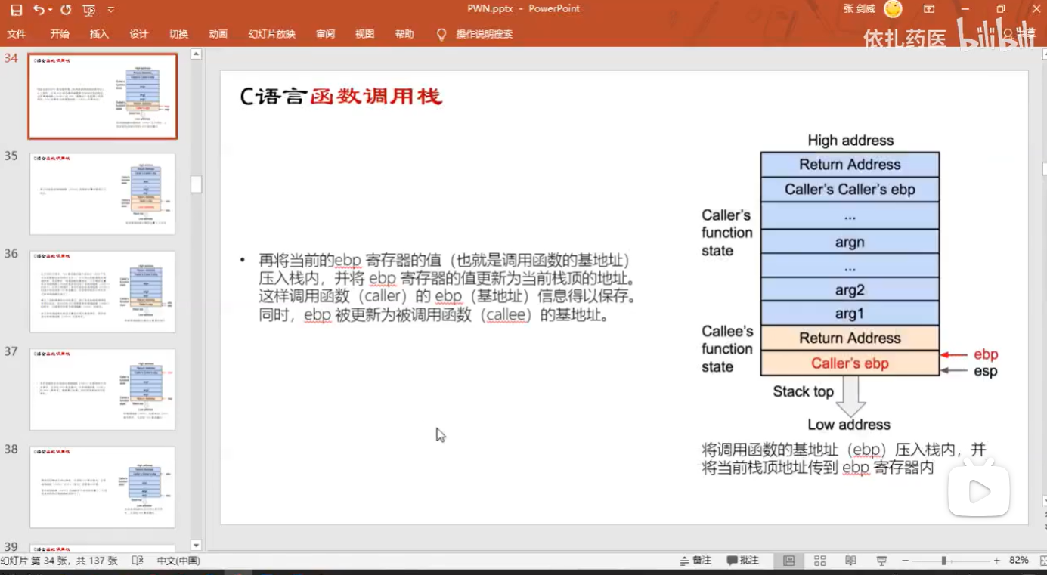Click the zoom slider handle
This screenshot has width=1047, height=575.
(x=943, y=561)
